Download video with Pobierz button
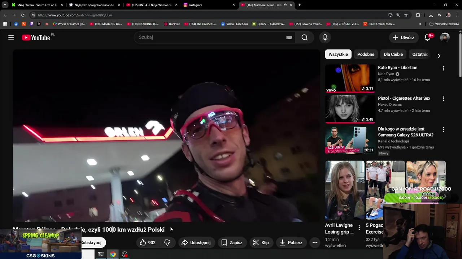Screen dimensions: 462x259 291,242
